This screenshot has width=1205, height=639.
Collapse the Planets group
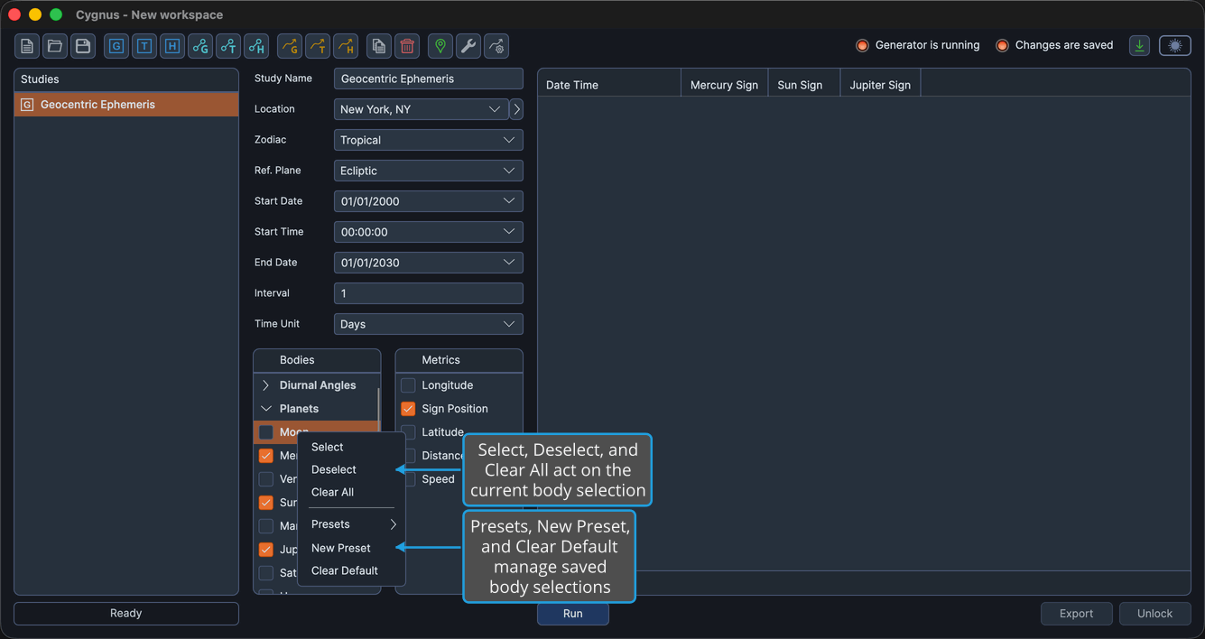266,409
